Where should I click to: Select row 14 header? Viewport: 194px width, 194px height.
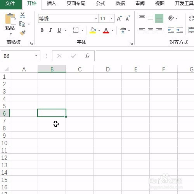tap(5, 172)
